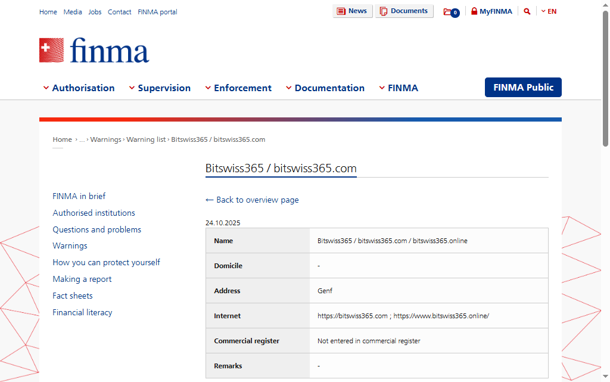610x382 pixels.
Task: Follow the Back to overview page link
Action: pos(253,200)
